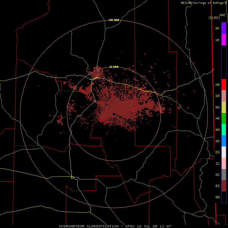
Task: Select the GR pink legend swatch
Action: (x=224, y=96)
